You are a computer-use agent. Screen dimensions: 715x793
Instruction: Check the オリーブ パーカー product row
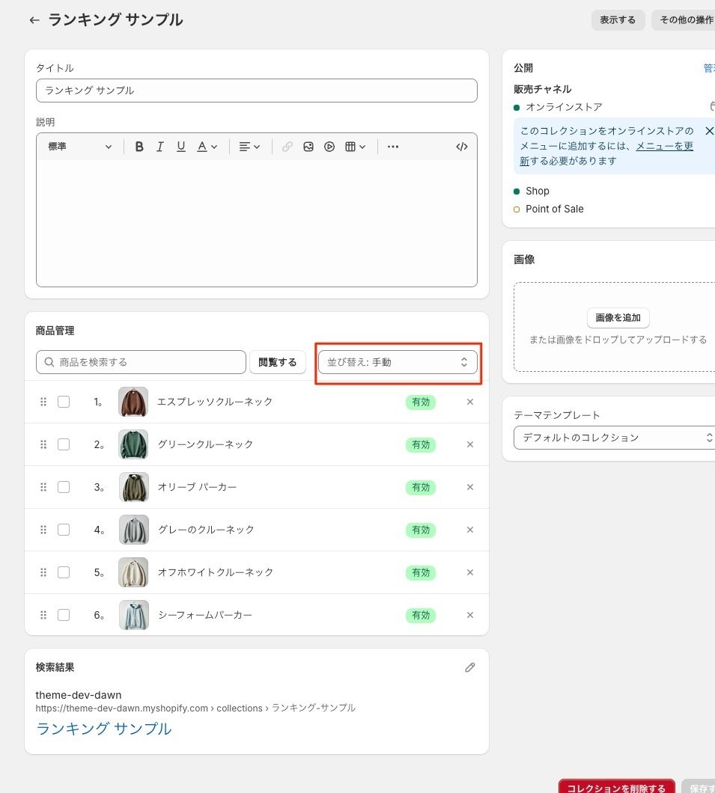point(64,487)
